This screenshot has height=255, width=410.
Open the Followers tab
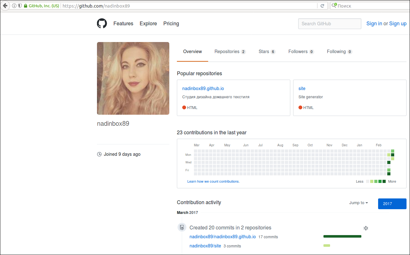[x=301, y=52]
